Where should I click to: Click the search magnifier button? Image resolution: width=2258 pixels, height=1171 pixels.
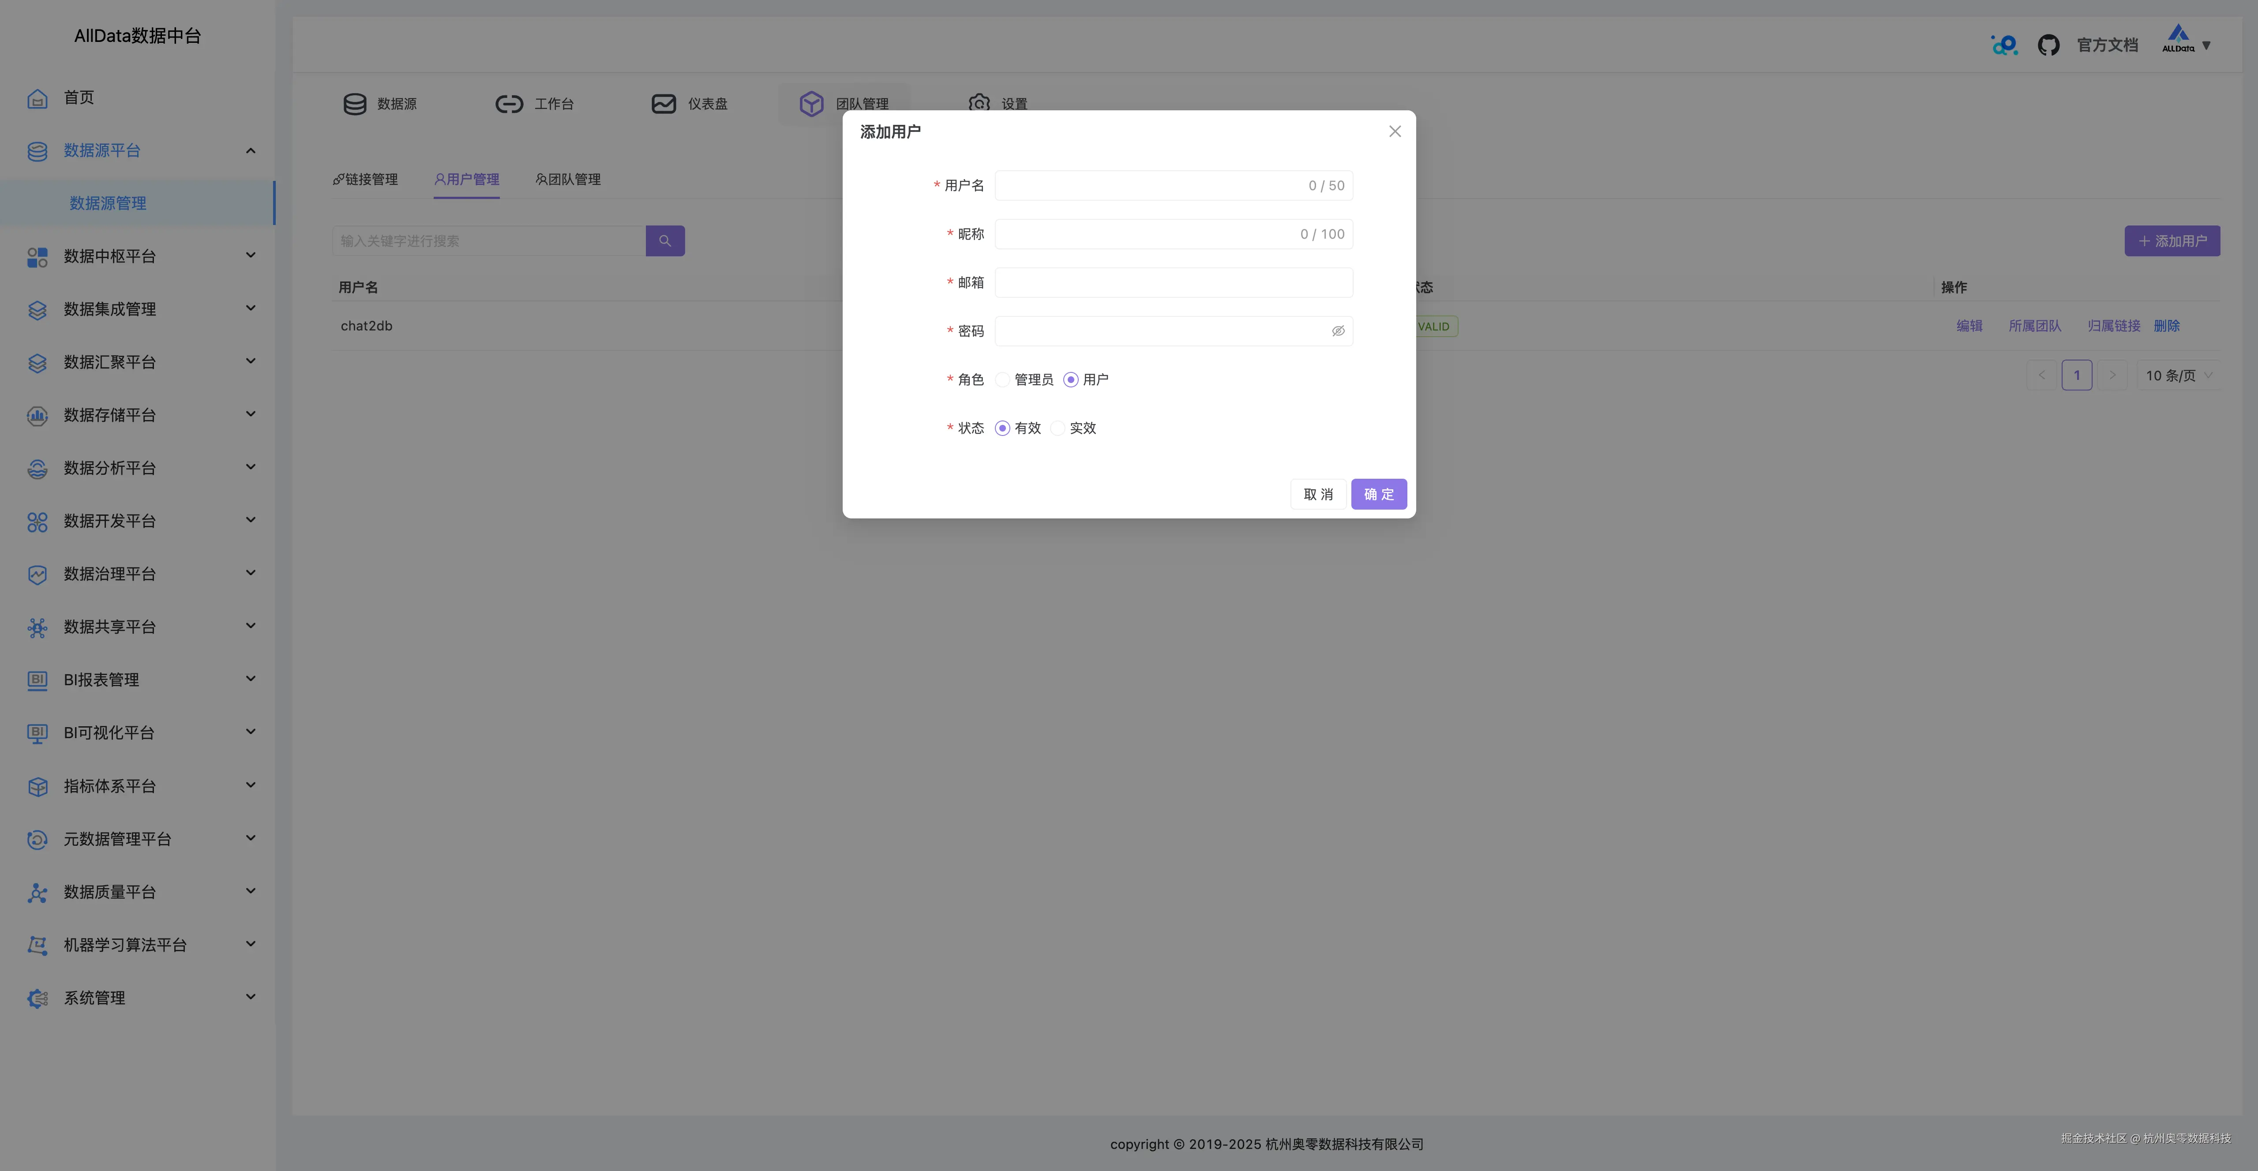(x=664, y=240)
